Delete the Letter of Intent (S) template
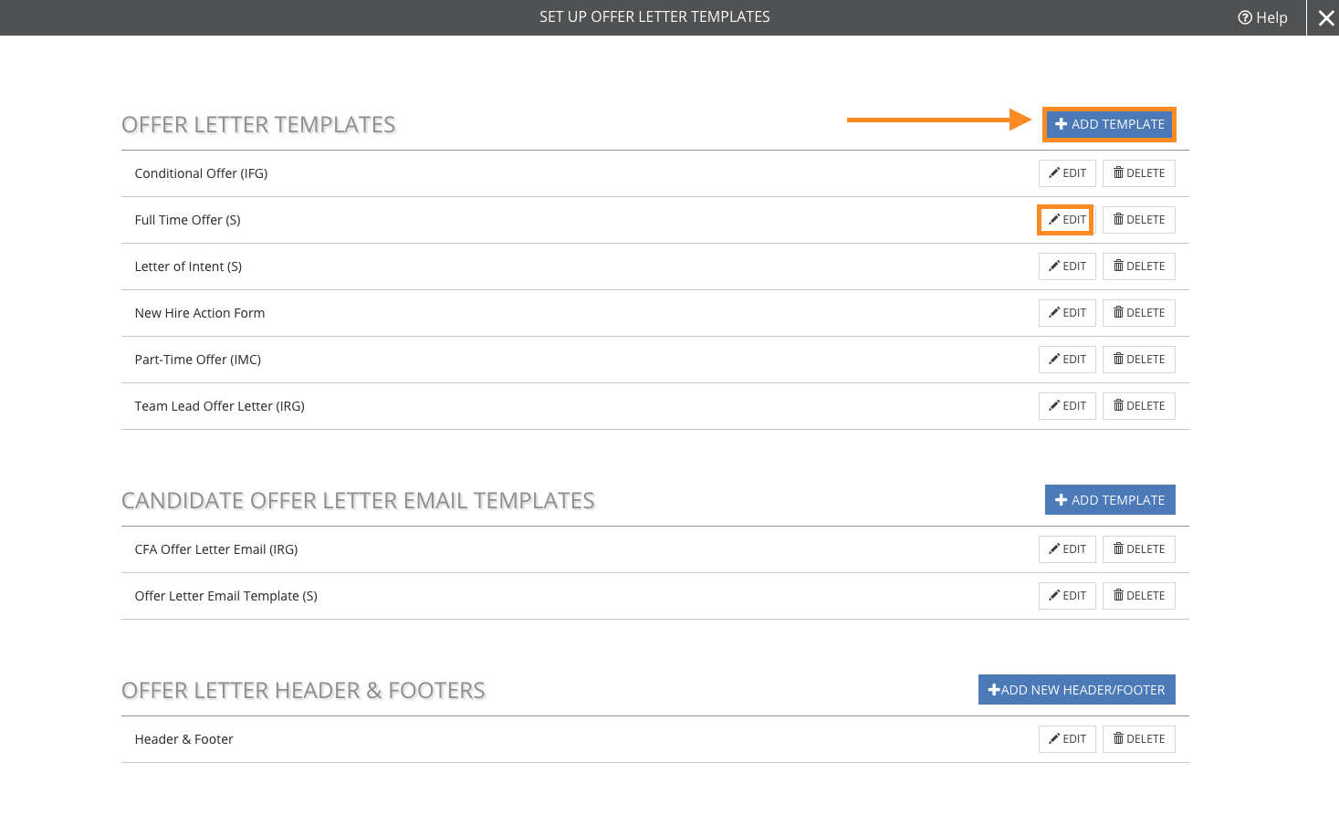The width and height of the screenshot is (1339, 825). tap(1138, 266)
